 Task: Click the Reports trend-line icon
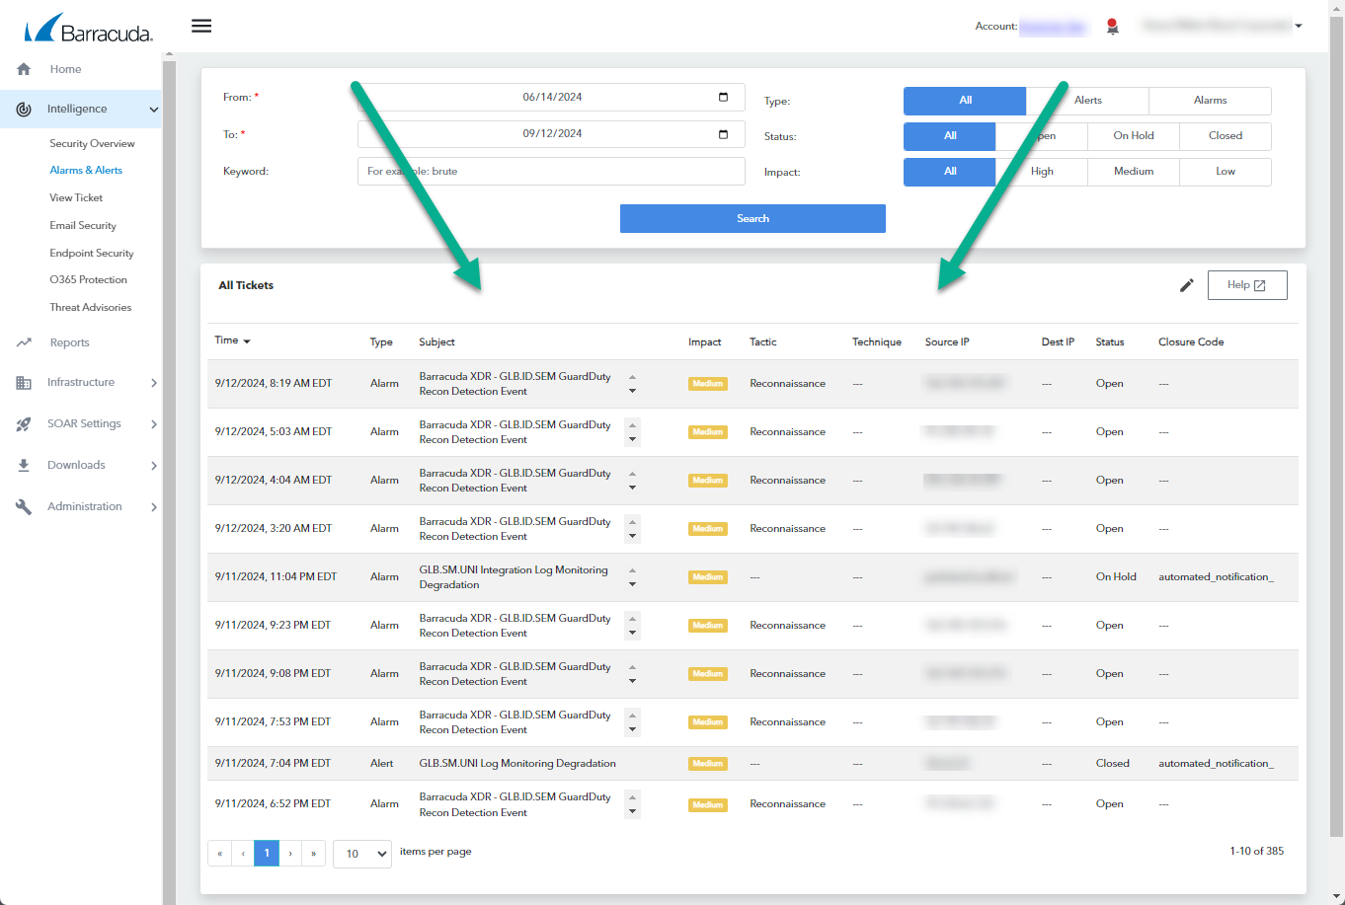(24, 342)
